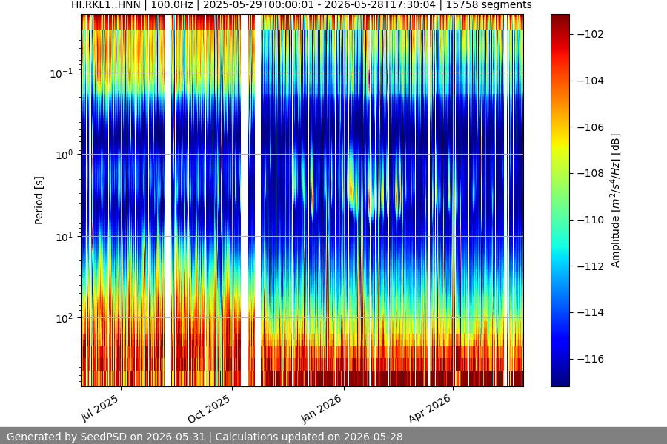Click the −112 colorbar tick label
The height and width of the screenshot is (444, 667).
tap(591, 266)
